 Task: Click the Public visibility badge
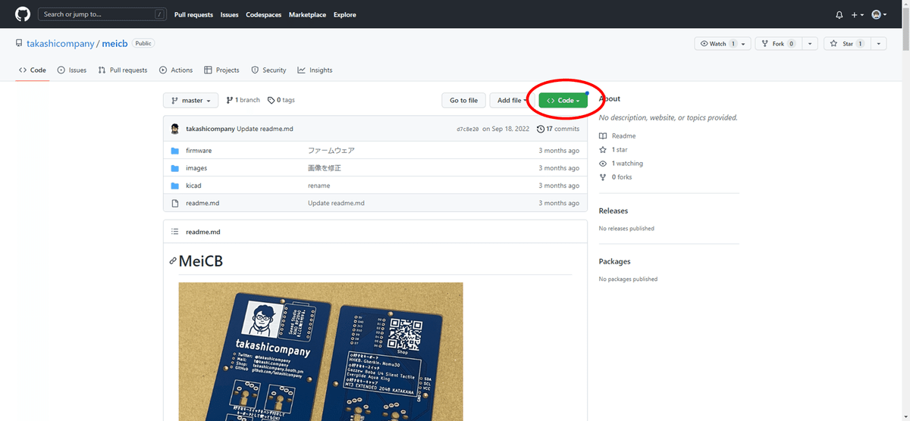coord(143,44)
